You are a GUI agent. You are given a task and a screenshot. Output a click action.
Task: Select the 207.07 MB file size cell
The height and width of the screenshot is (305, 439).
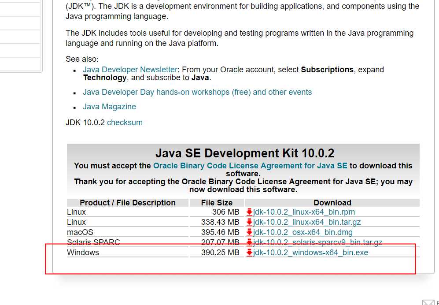click(217, 242)
